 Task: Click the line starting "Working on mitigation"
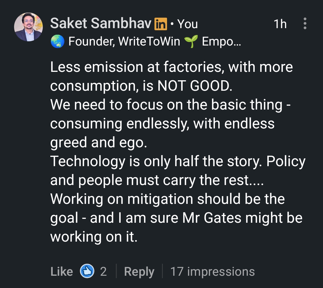click(x=167, y=199)
